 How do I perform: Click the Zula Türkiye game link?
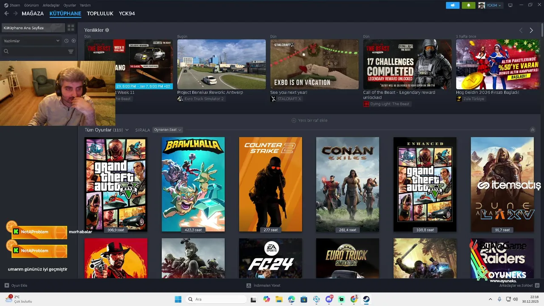click(470, 99)
